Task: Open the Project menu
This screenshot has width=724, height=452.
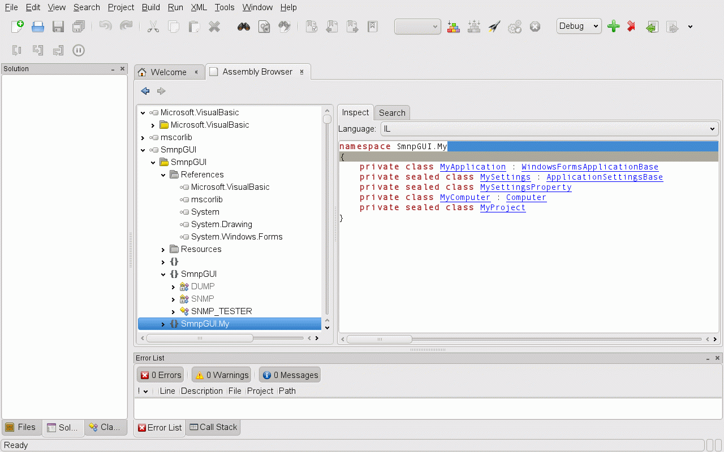Action: (121, 7)
